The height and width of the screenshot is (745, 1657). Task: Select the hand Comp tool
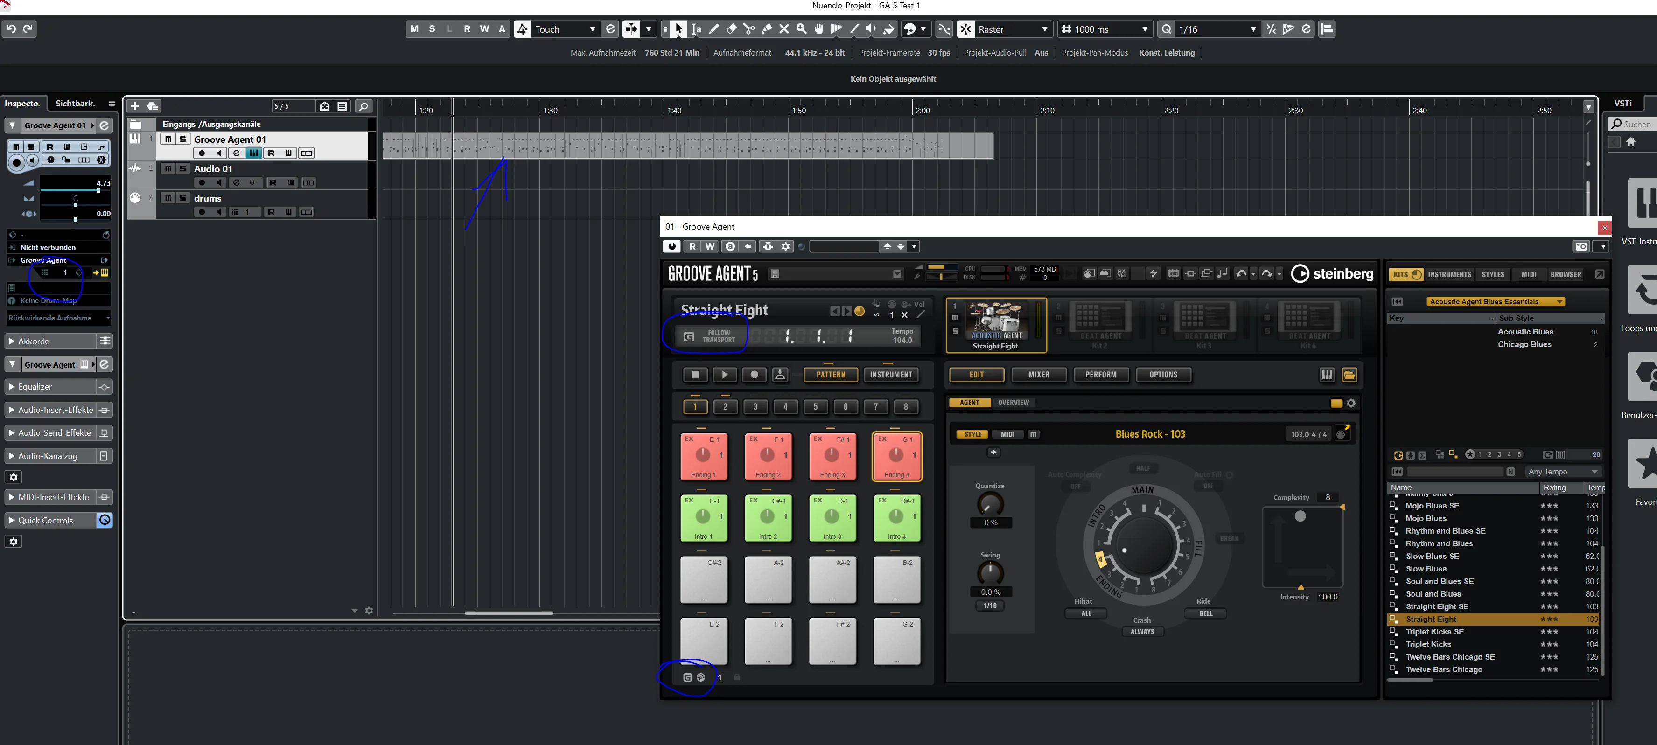click(x=818, y=29)
